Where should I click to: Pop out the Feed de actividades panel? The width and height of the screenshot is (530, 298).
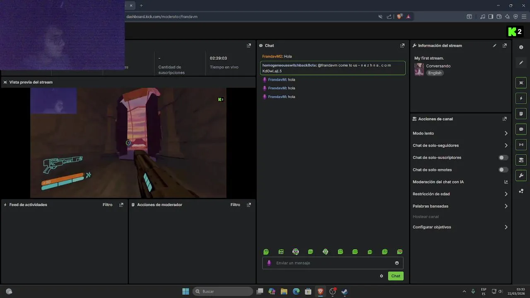tap(121, 204)
